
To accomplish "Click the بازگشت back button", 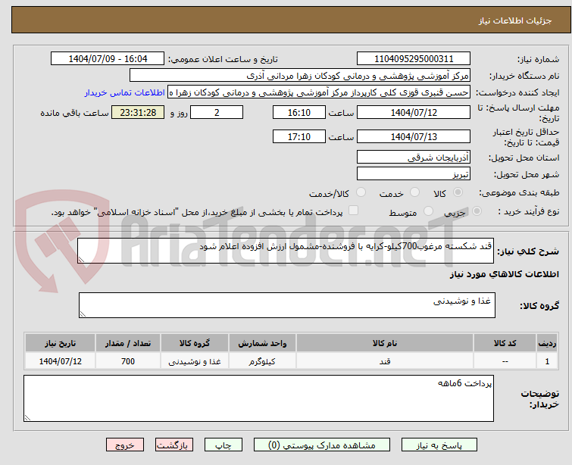I will 174,445.
